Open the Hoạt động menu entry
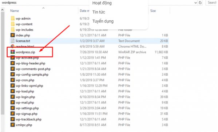Screen dimensions: 218x132 tap(102, 3)
